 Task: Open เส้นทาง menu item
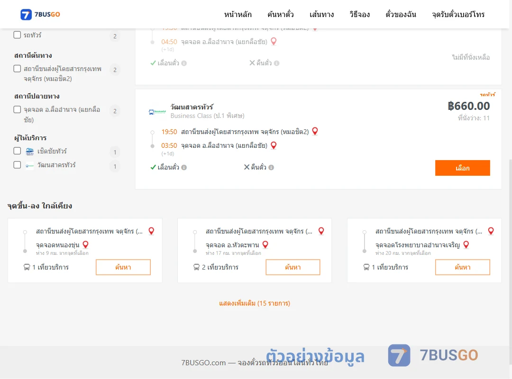[x=321, y=15]
